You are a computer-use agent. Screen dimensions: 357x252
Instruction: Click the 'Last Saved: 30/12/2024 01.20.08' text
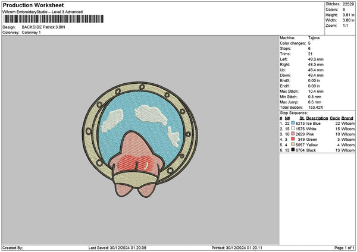click(x=117, y=248)
